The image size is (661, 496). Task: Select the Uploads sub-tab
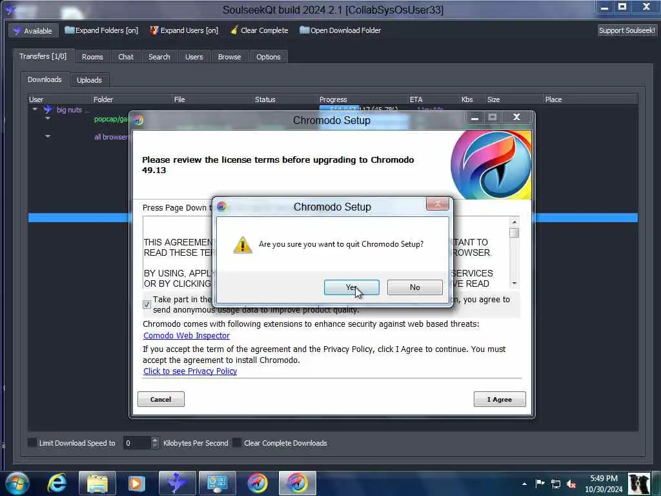(89, 79)
